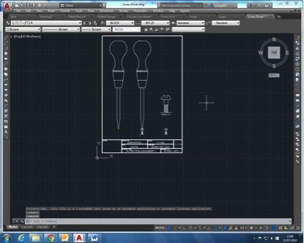The width and height of the screenshot is (304, 243).
Task: Open the ByLayer color control swatch
Action: (23, 30)
